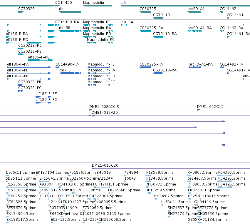The image size is (250, 224).
Task: Click the CG30323-PC protein label
Action: 30,88
